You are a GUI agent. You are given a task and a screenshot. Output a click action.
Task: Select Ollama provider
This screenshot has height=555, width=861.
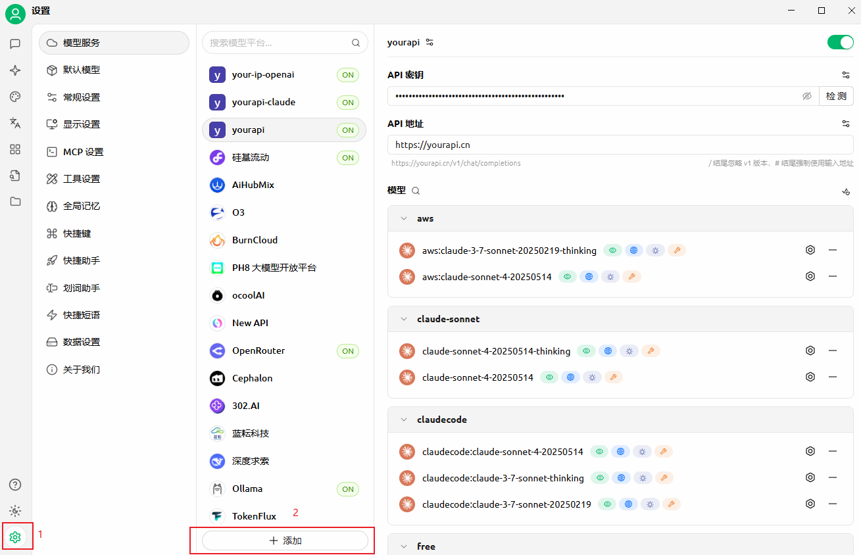point(284,489)
